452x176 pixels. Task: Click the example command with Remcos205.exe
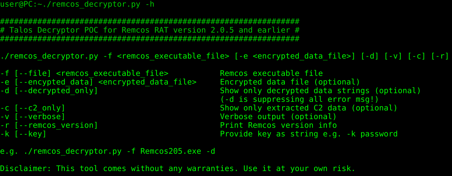pos(108,152)
